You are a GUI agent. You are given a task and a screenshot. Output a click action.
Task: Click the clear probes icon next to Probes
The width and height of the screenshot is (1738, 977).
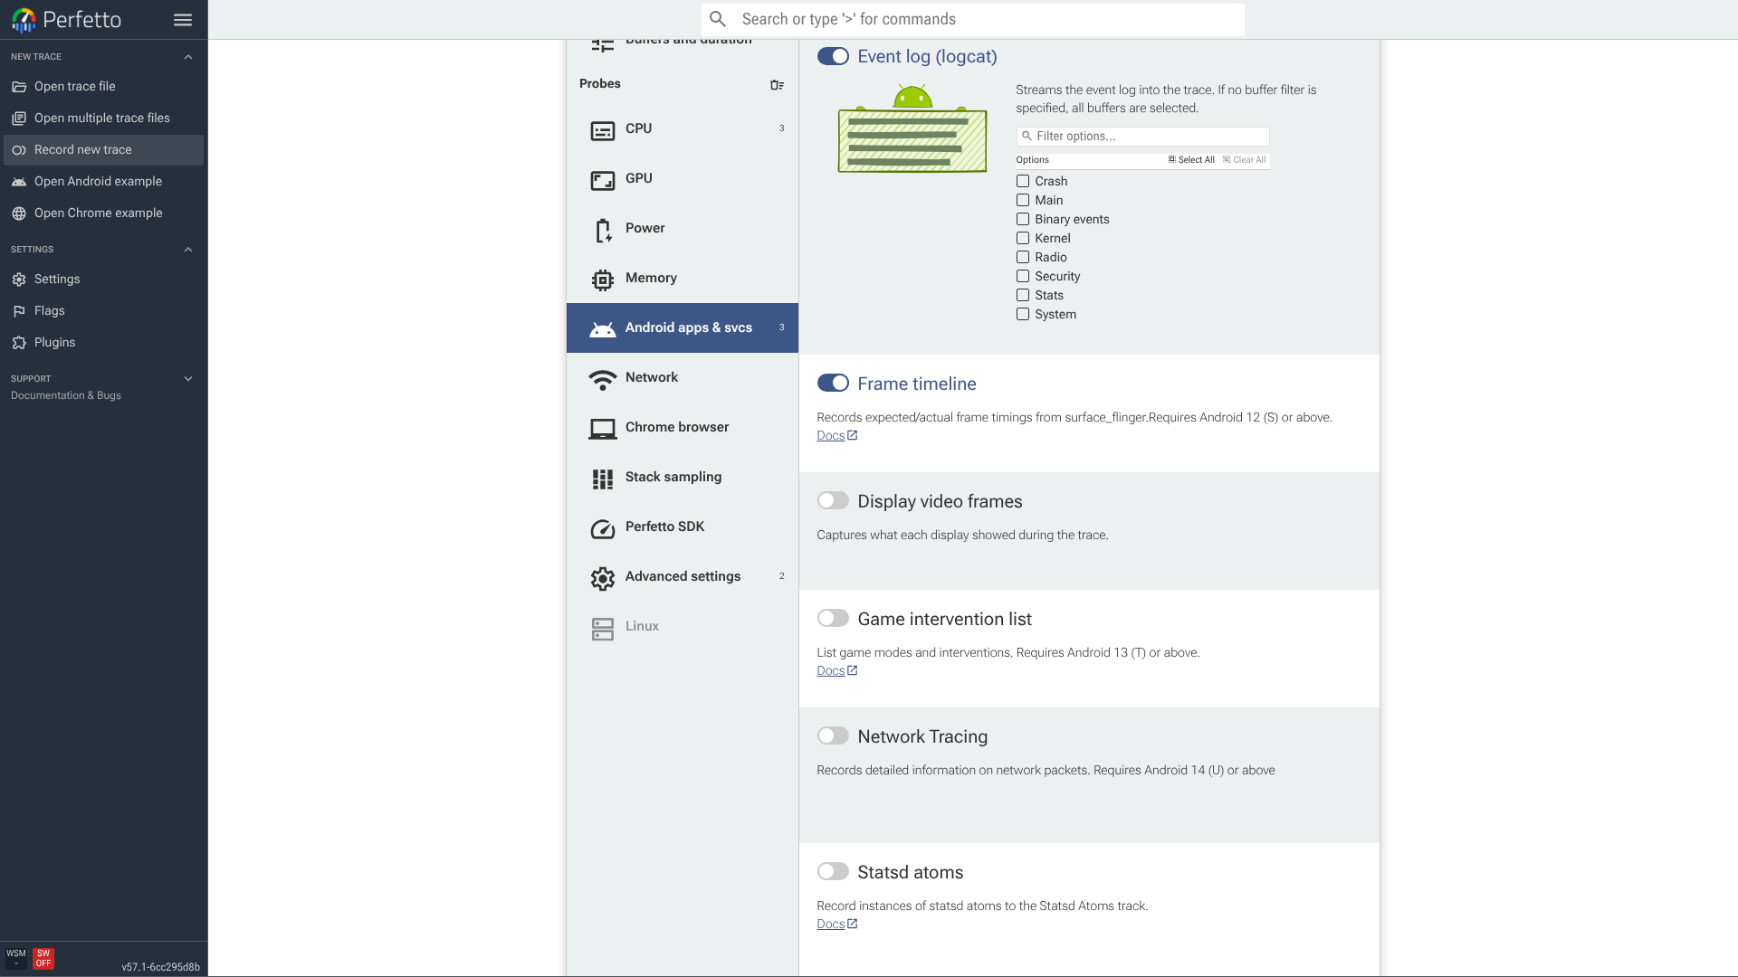point(777,85)
